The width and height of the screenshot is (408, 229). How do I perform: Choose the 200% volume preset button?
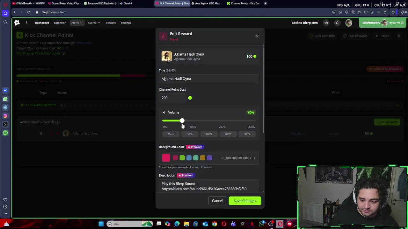coord(228,134)
